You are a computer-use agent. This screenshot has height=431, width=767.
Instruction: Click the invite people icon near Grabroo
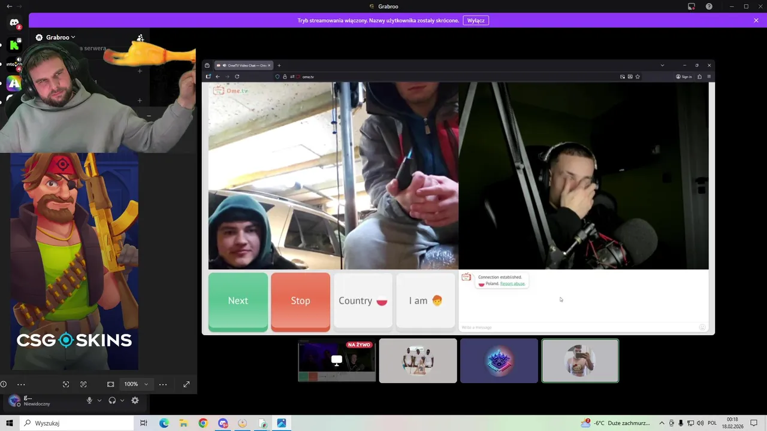click(x=140, y=38)
